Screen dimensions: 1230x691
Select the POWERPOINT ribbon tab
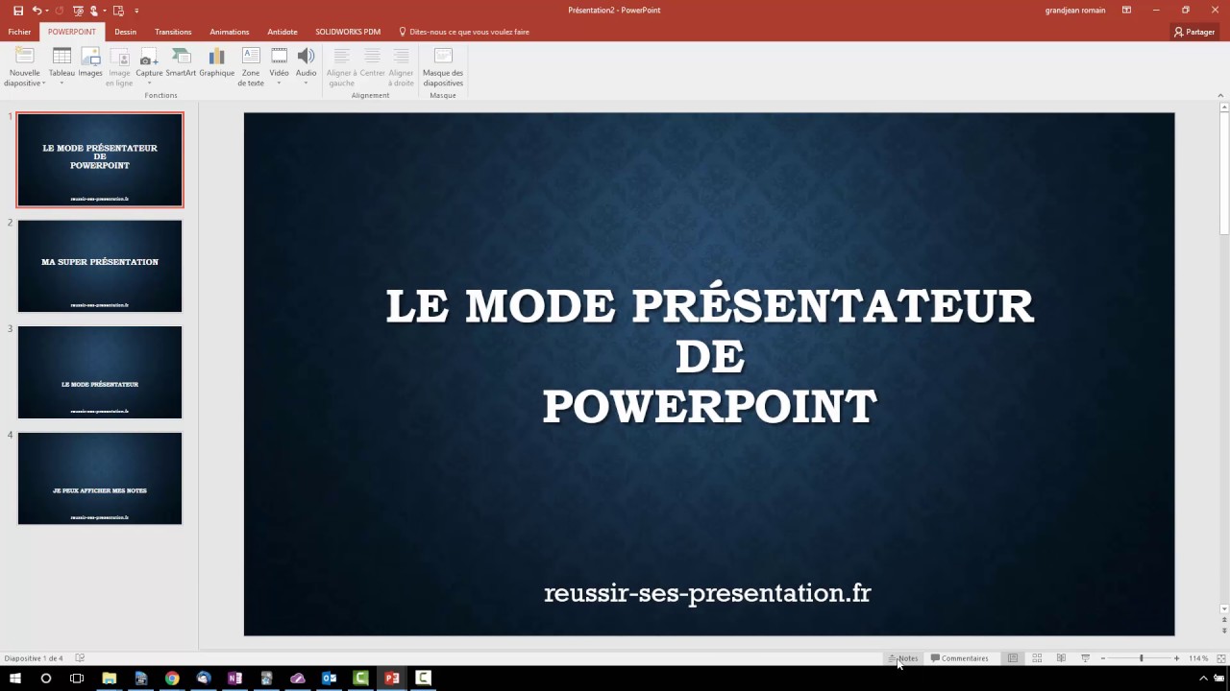pyautogui.click(x=72, y=32)
